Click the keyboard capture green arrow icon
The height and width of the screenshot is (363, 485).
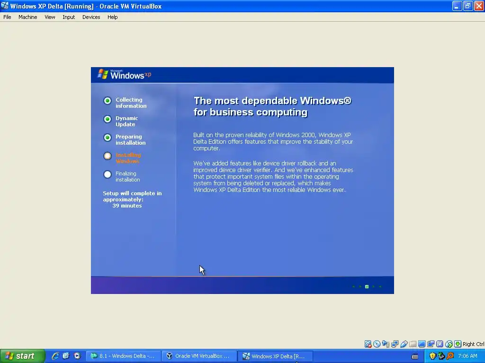(458, 344)
